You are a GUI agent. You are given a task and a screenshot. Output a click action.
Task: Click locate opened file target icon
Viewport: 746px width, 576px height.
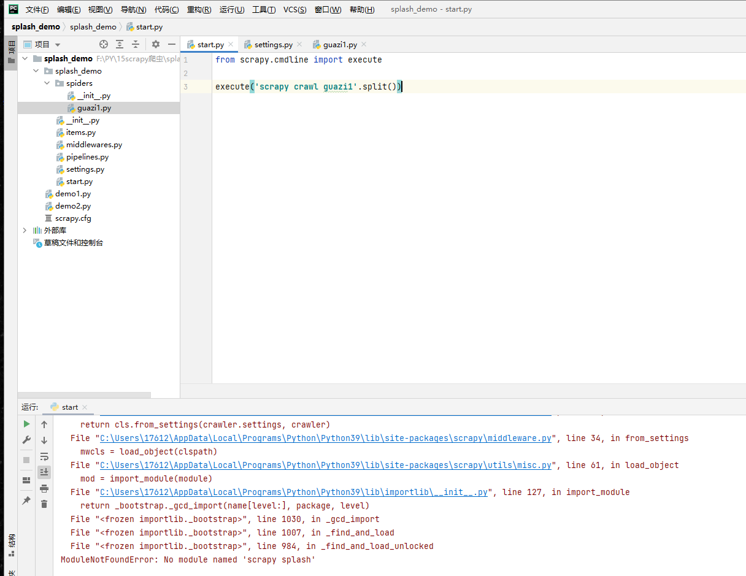pos(104,44)
